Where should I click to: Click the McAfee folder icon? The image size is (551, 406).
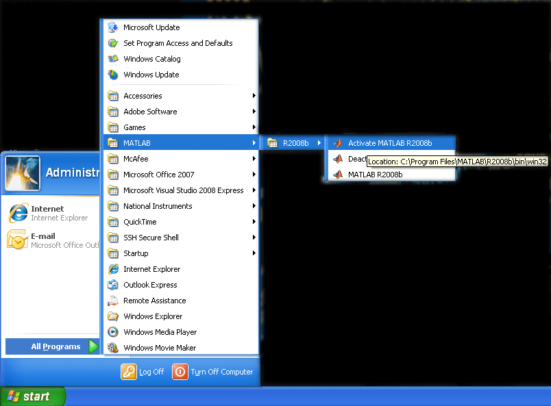point(113,159)
